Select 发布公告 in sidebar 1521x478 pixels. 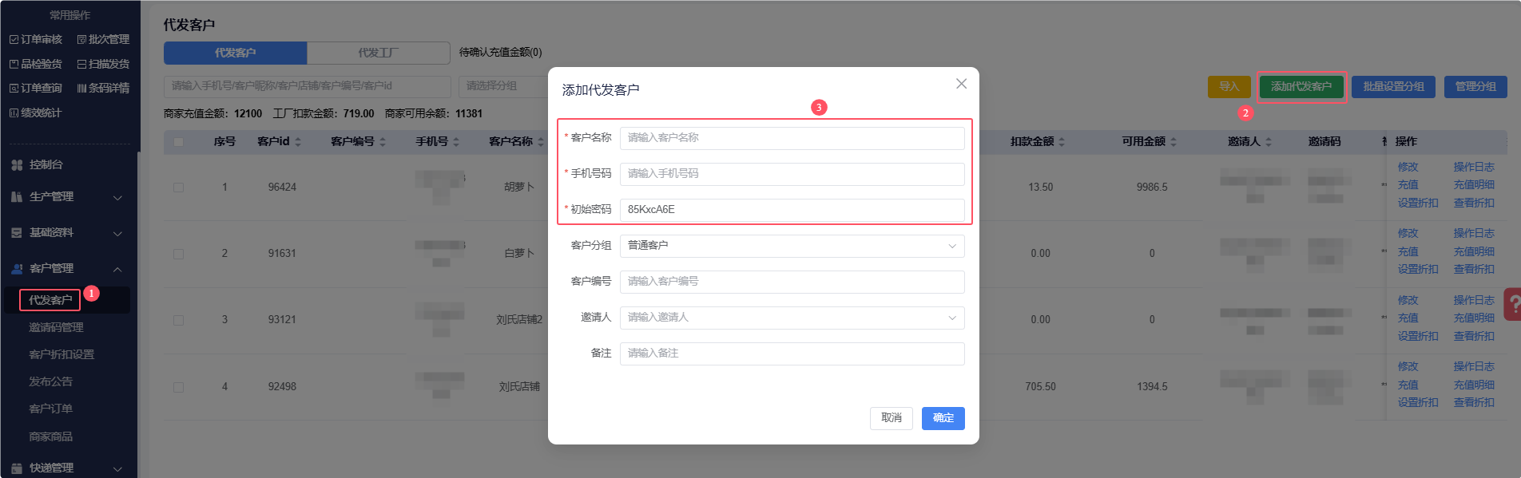(50, 381)
